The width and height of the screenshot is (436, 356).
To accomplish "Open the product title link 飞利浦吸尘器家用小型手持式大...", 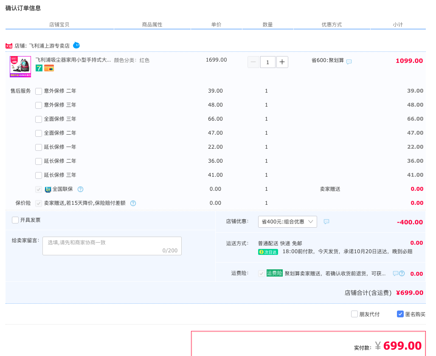I will coord(73,60).
